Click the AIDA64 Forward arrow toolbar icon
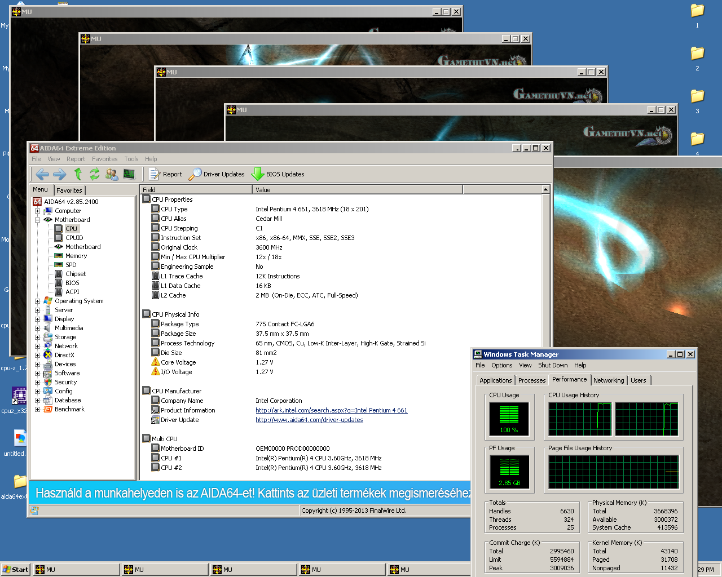Image resolution: width=722 pixels, height=577 pixels. [59, 174]
